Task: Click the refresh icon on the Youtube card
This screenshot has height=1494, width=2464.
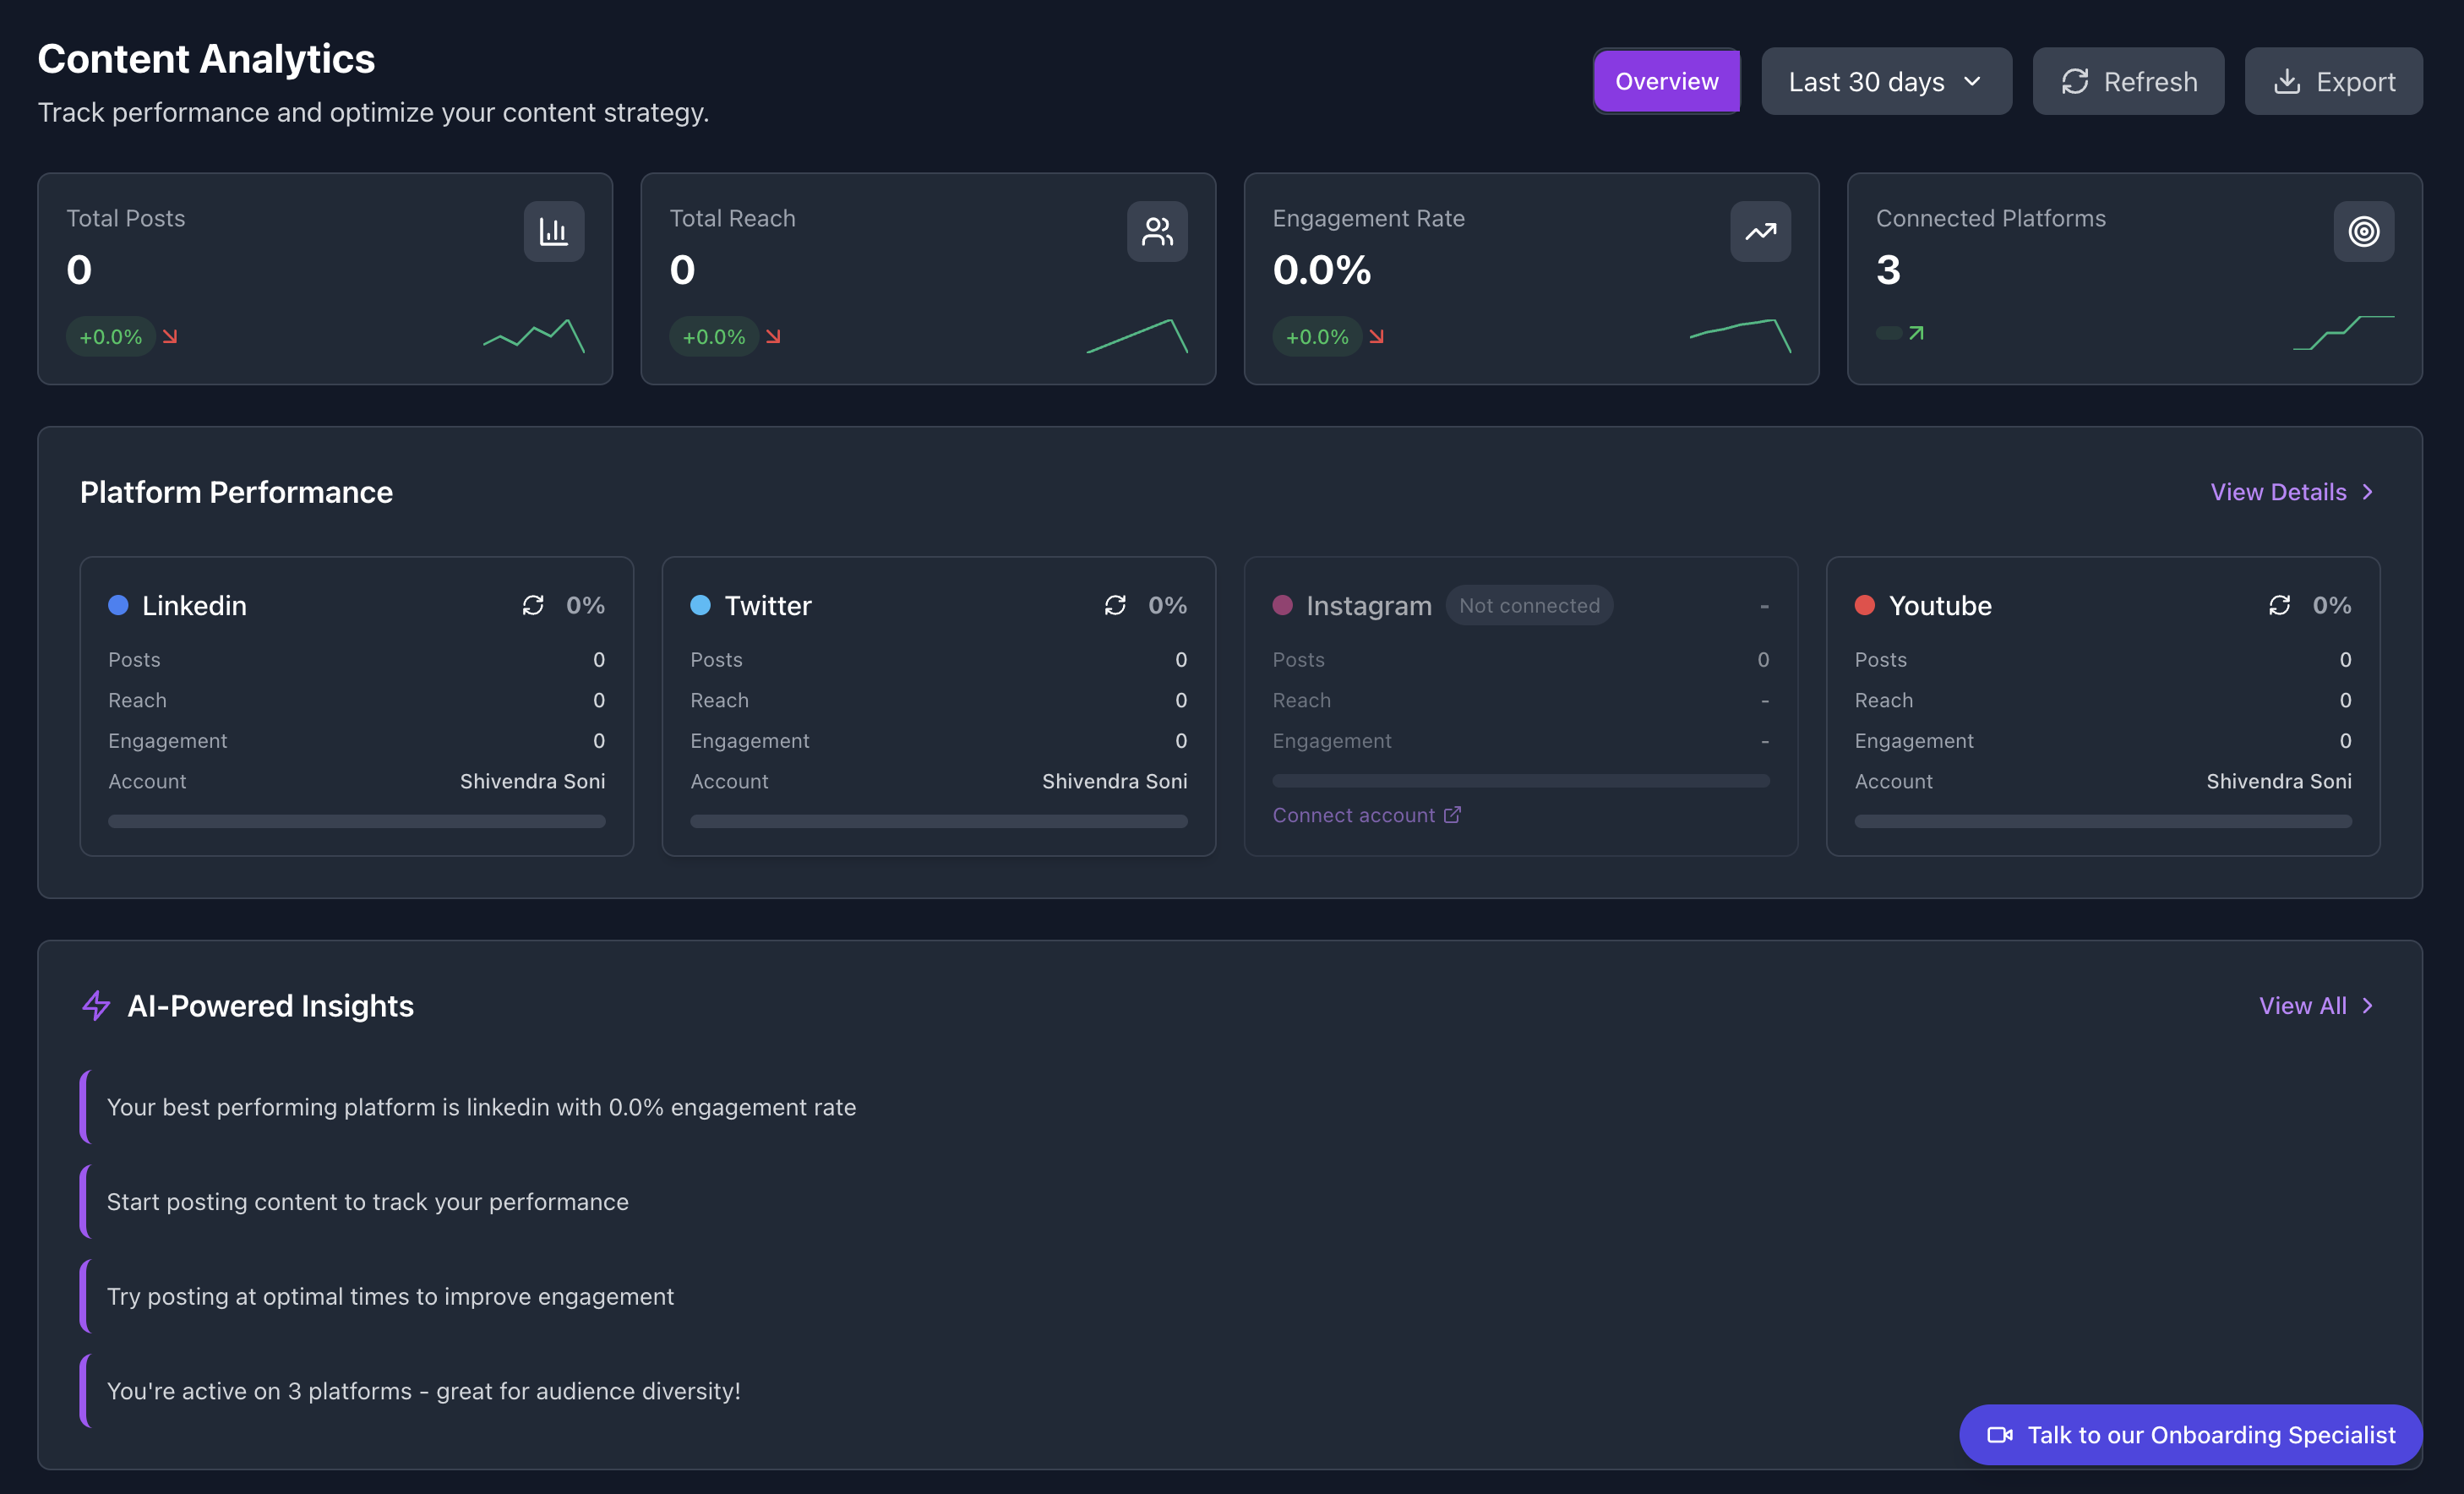Action: coord(2279,605)
